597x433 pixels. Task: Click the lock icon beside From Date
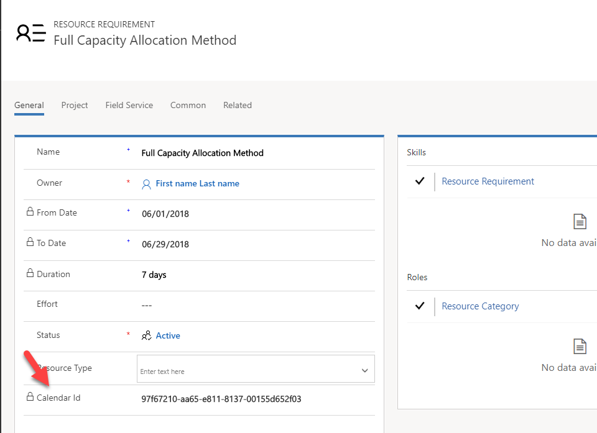[x=30, y=212]
